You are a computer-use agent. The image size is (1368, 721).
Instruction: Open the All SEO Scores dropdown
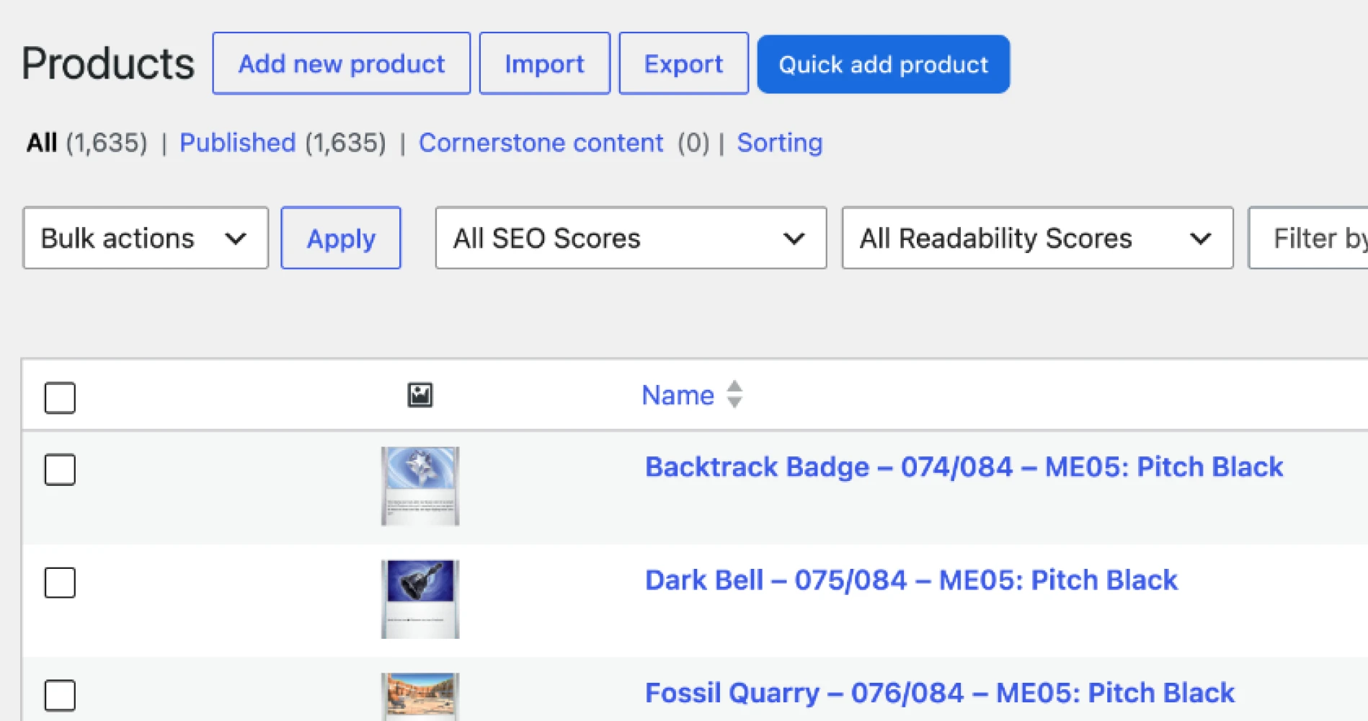tap(631, 238)
